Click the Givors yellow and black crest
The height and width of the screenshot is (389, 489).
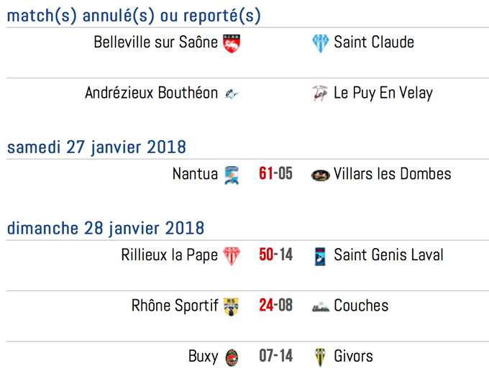click(x=320, y=357)
